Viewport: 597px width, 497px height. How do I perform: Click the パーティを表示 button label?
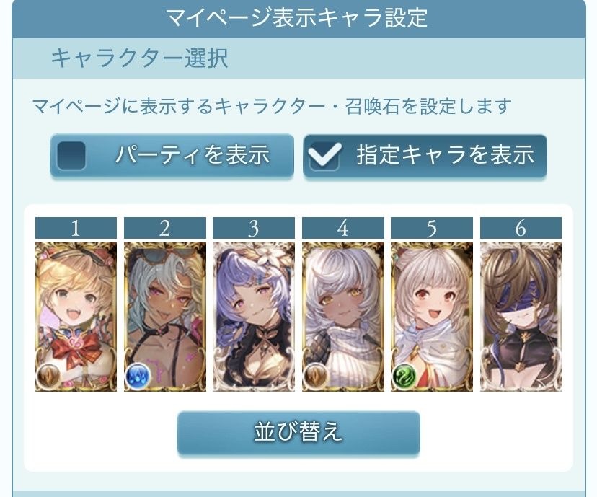(x=193, y=155)
